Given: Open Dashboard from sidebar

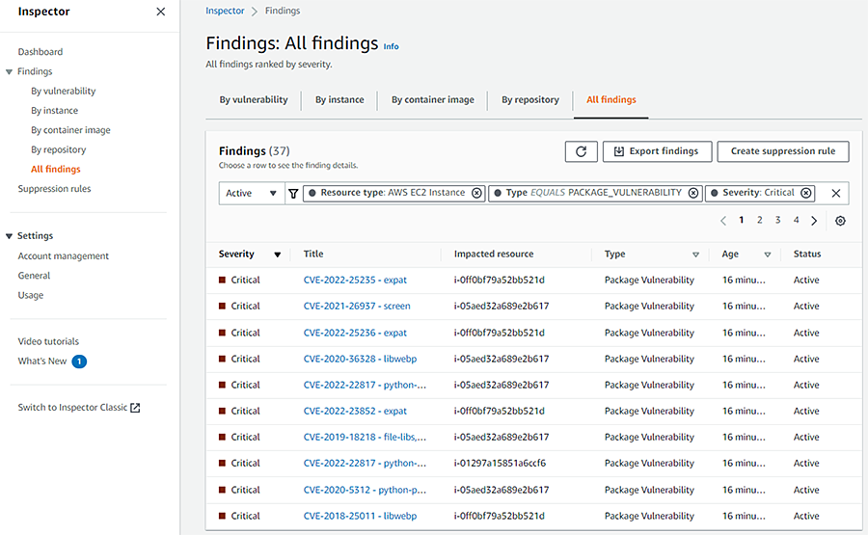Looking at the screenshot, I should pyautogui.click(x=41, y=52).
